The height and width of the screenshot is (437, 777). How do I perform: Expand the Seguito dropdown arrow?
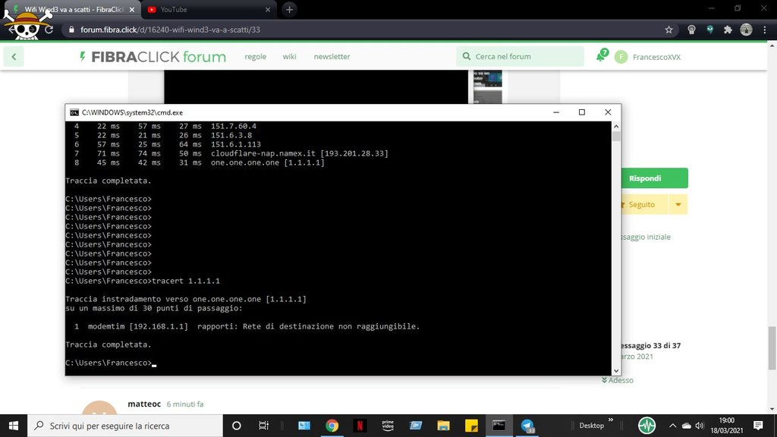(678, 205)
